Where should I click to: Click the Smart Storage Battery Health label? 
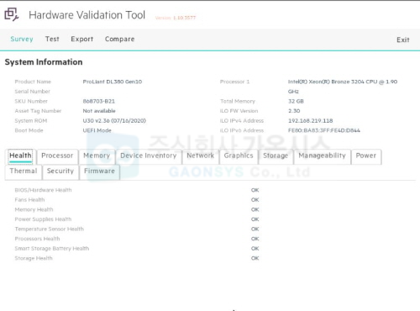point(52,249)
